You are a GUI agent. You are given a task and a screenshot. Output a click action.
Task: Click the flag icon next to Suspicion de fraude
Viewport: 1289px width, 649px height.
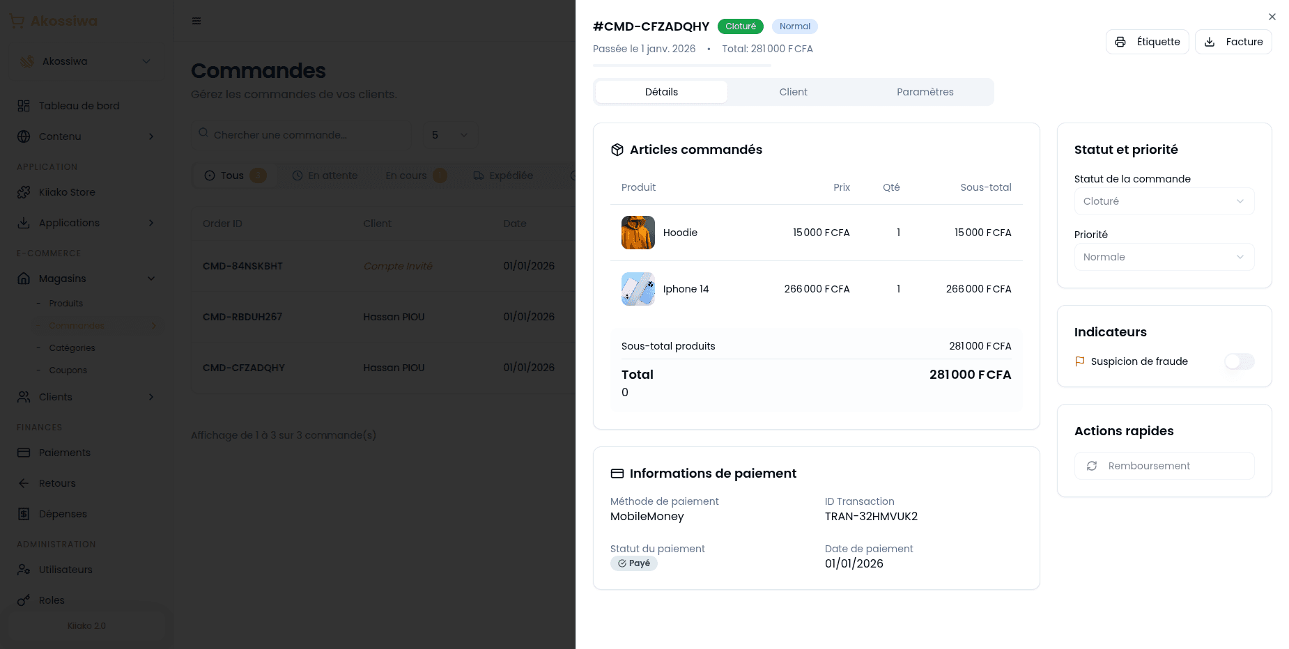pyautogui.click(x=1080, y=361)
